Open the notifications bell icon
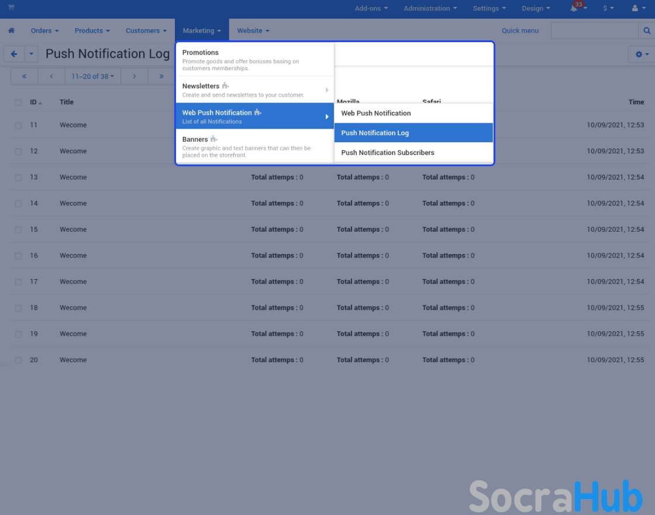 [574, 9]
